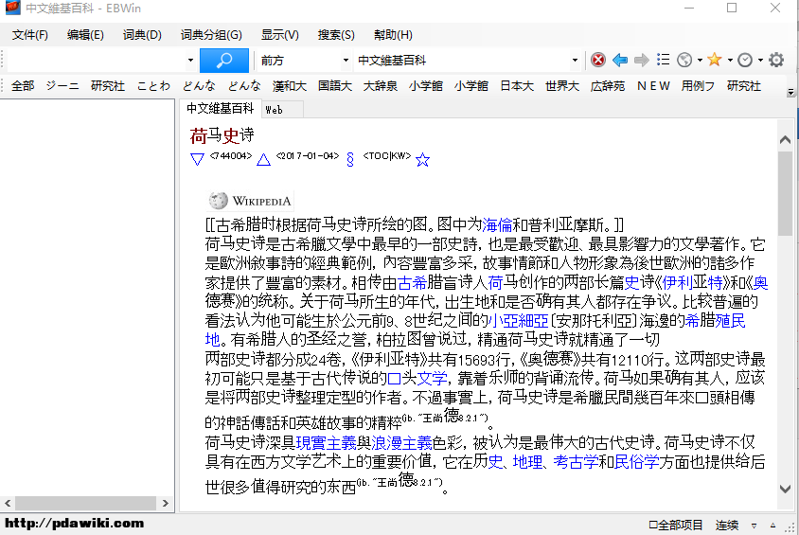Open the bulleted list view icon
The height and width of the screenshot is (535, 799).
pos(663,60)
